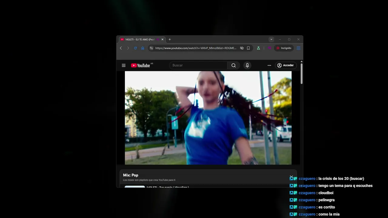Click the page vertical scrollbar thumb
The height and width of the screenshot is (218, 388).
pos(302,73)
